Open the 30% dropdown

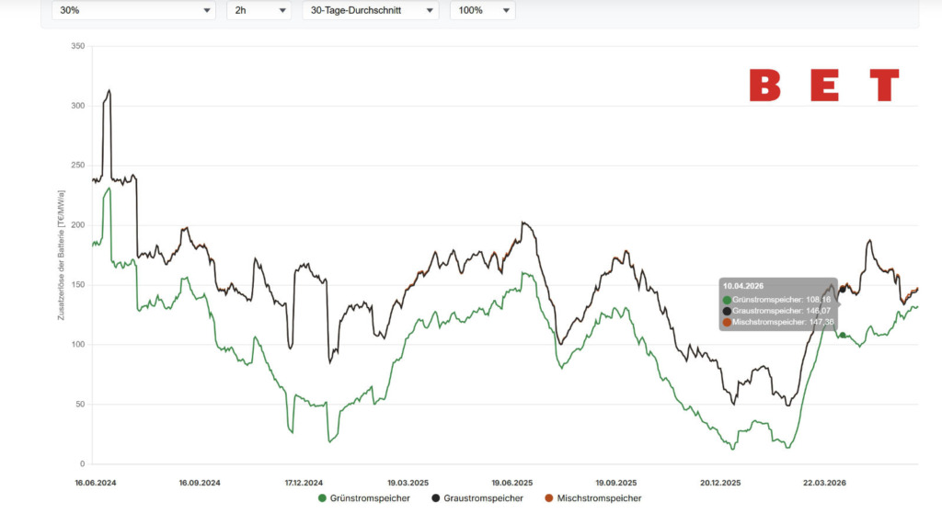[133, 10]
